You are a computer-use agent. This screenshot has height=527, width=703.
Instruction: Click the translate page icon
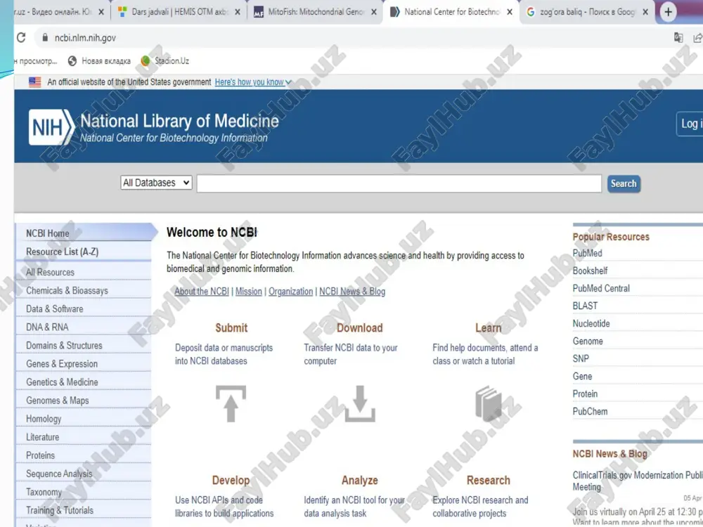tap(678, 38)
